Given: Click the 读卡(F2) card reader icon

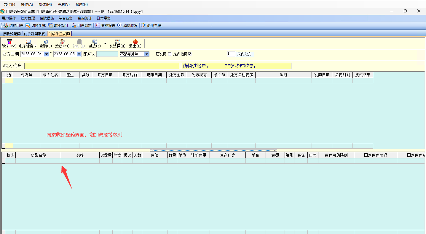Looking at the screenshot, I should [x=9, y=42].
